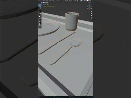The height and width of the screenshot is (98, 131).
Task: Select the Transform tool
Action: pyautogui.click(x=40, y=19)
